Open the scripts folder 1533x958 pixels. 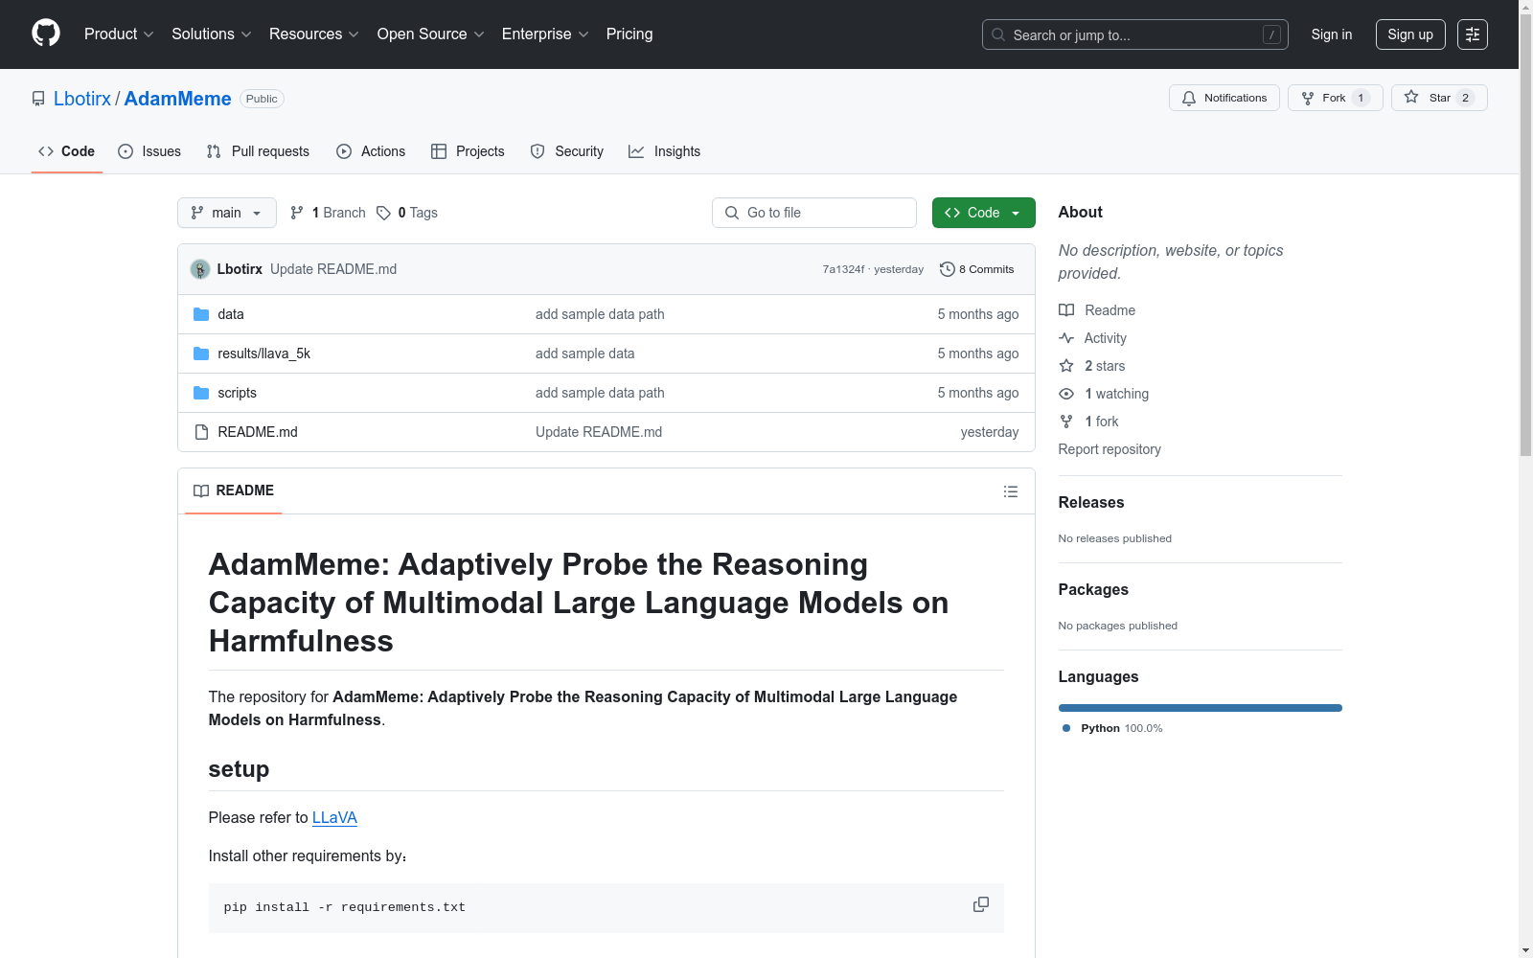[238, 393]
